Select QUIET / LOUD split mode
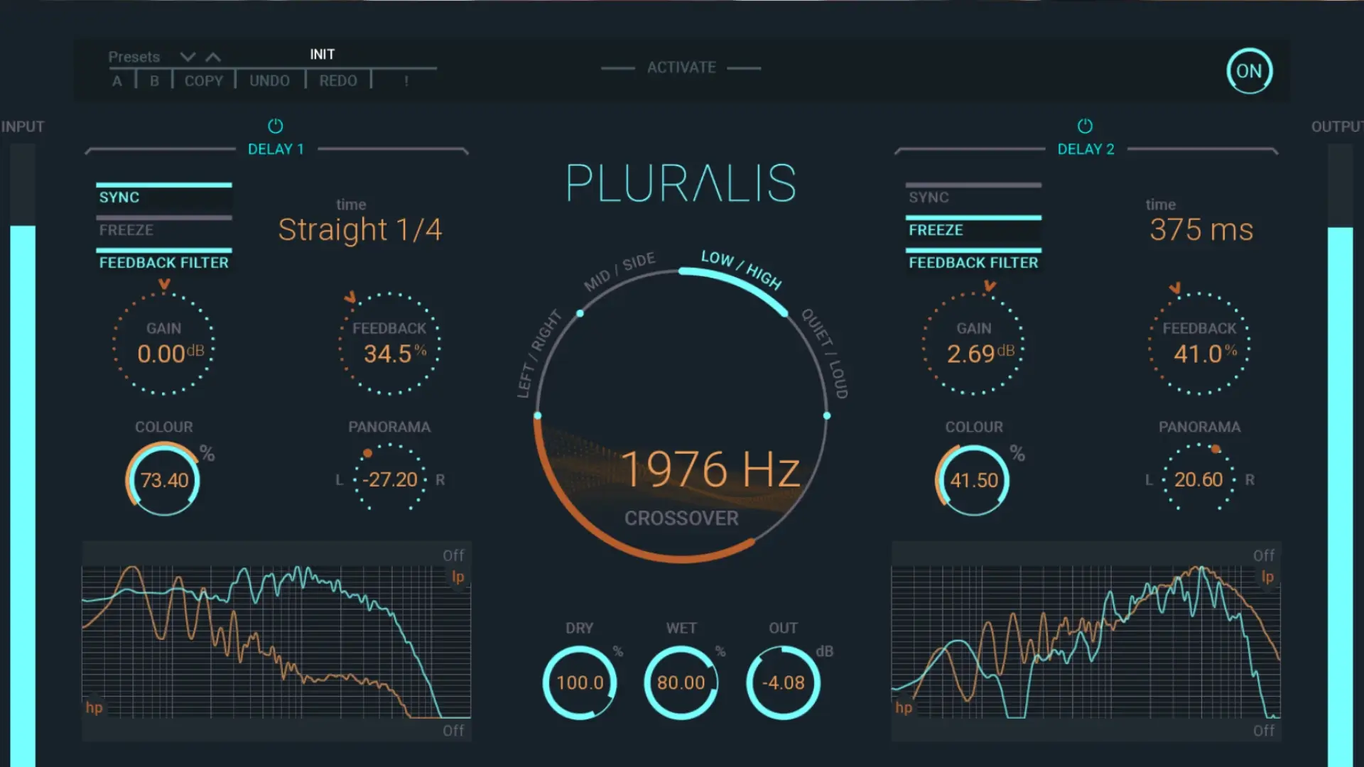The height and width of the screenshot is (767, 1364). pyautogui.click(x=825, y=353)
